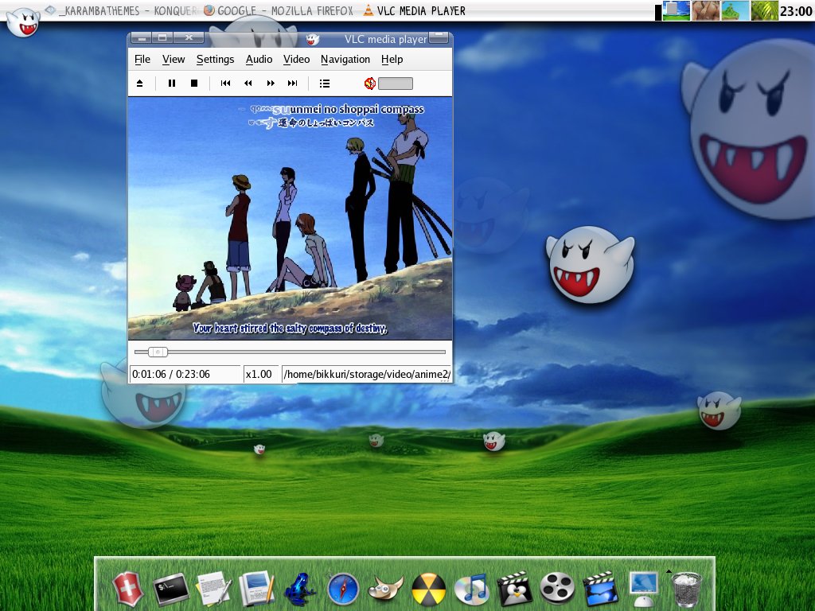Open the compass browser dock icon

(343, 590)
